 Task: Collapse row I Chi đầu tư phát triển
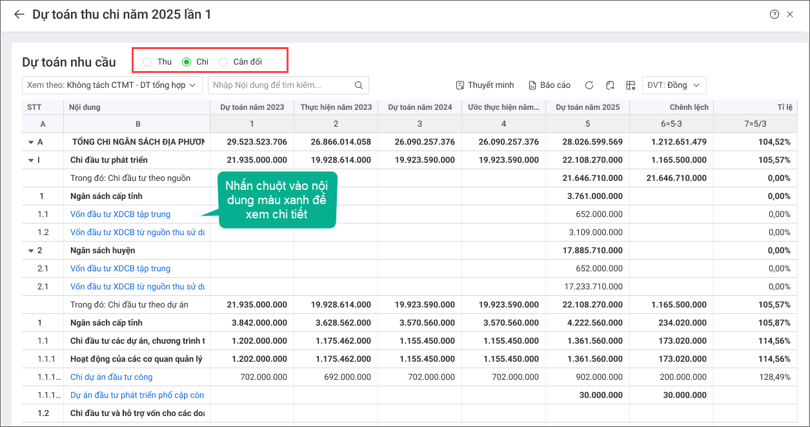coord(31,160)
